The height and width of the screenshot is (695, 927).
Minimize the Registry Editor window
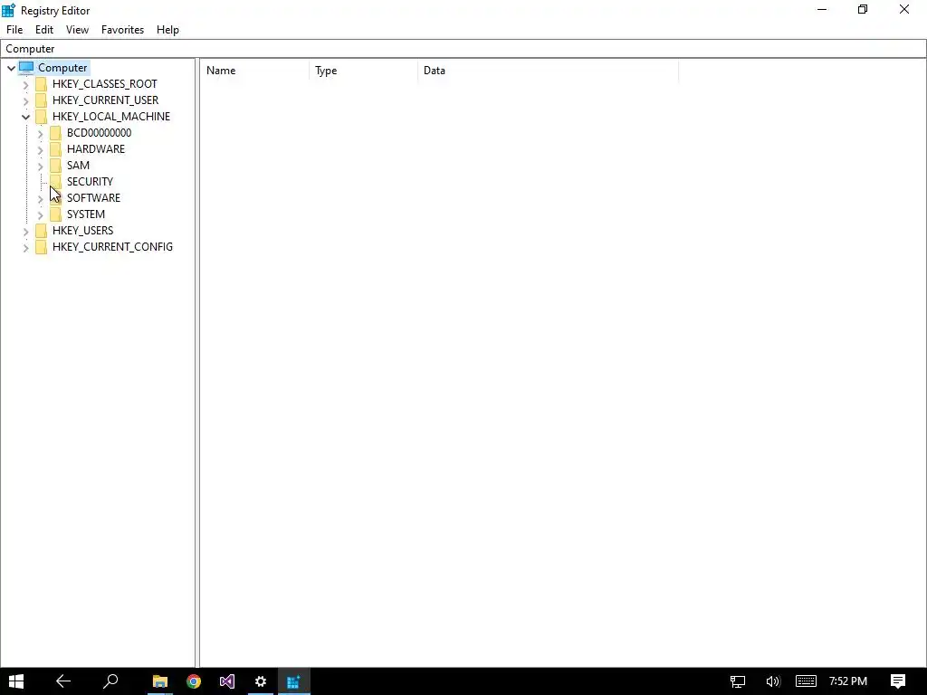[x=822, y=9]
